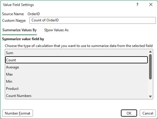Screen dimensions: 158x119
Task: Click the list scroll up arrow
Action: click(x=150, y=52)
